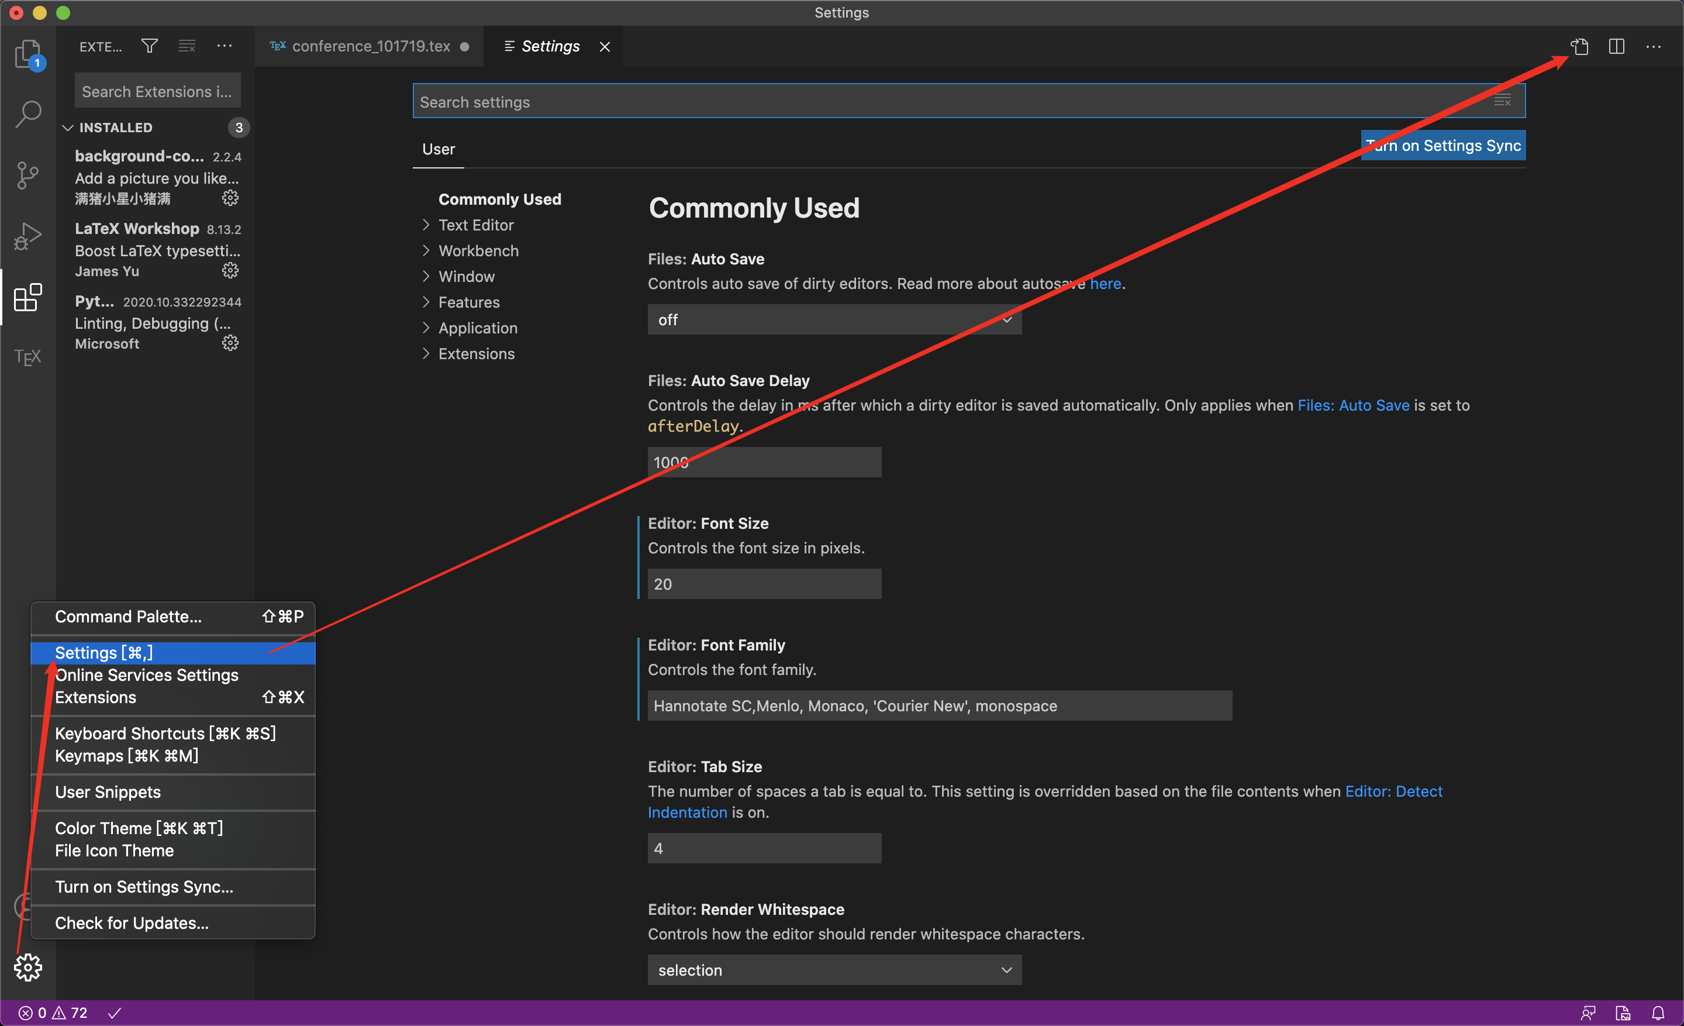
Task: Split the editor to the right
Action: coord(1616,46)
